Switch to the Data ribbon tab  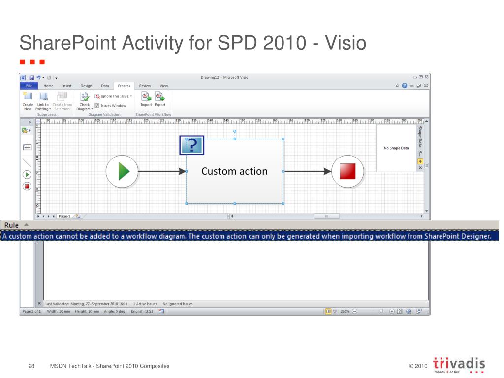coord(105,86)
